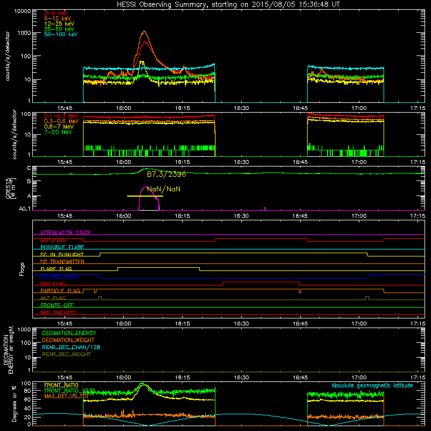Select the green FRONTS_OFF label
The height and width of the screenshot is (431, 431).
click(57, 305)
